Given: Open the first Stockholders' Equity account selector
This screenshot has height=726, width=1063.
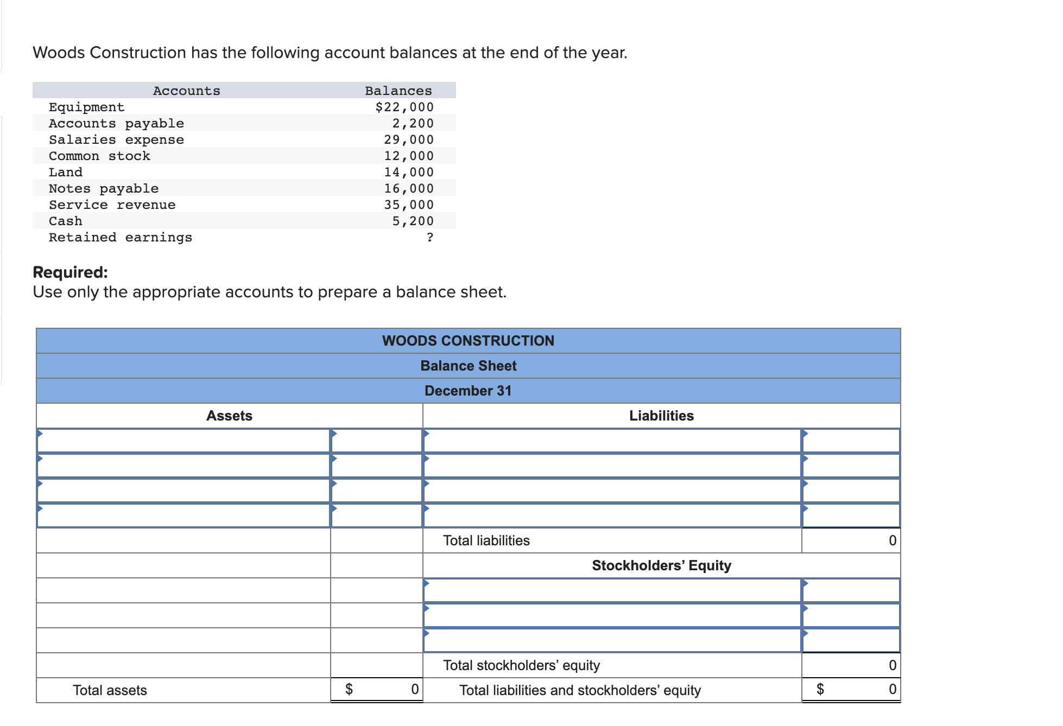Looking at the screenshot, I should coord(608,590).
